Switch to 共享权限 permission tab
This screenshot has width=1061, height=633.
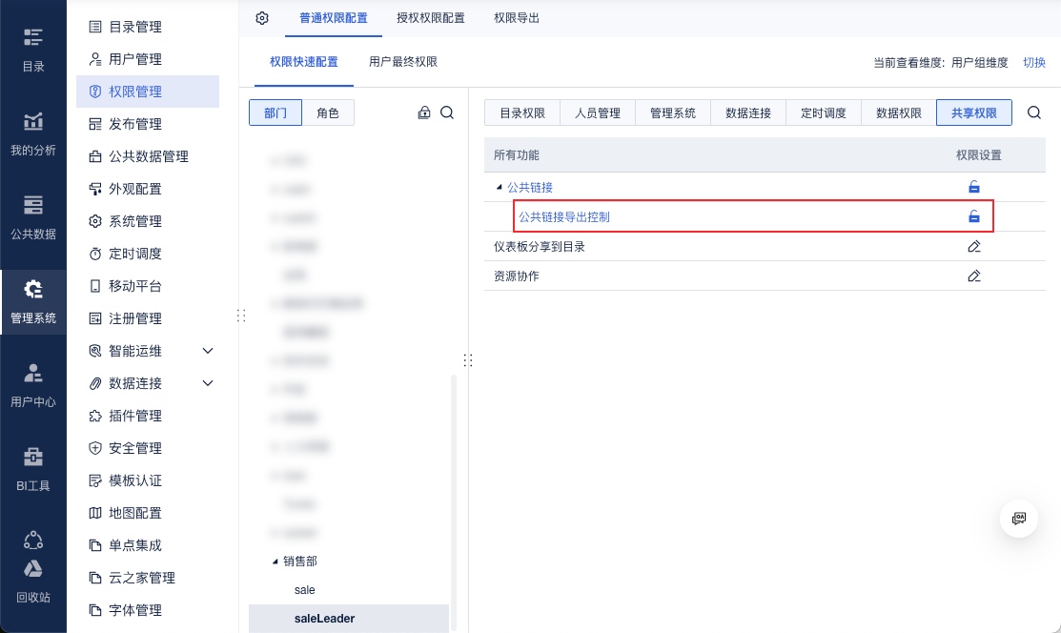tap(974, 113)
